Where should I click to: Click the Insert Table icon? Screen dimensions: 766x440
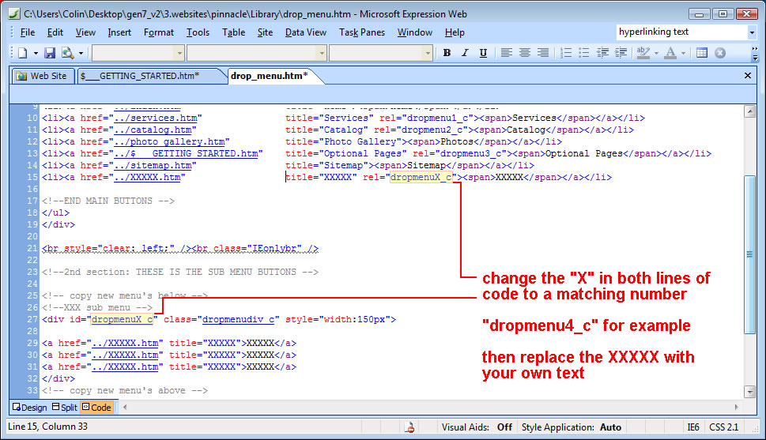pyautogui.click(x=702, y=53)
